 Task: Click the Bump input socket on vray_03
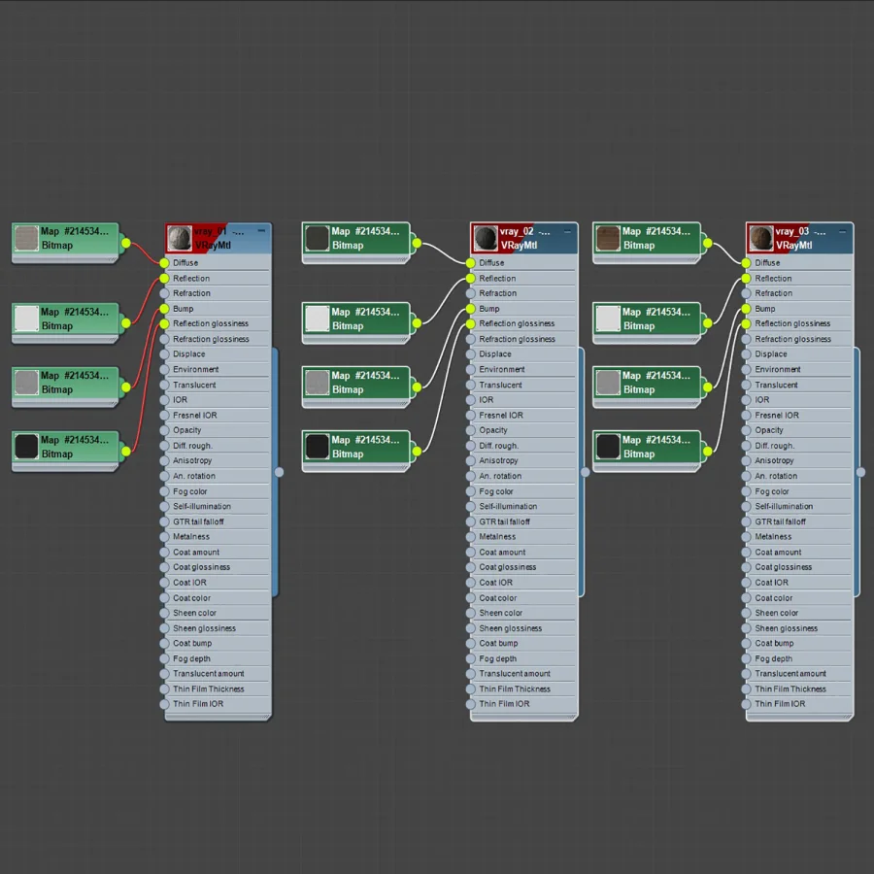coord(746,308)
